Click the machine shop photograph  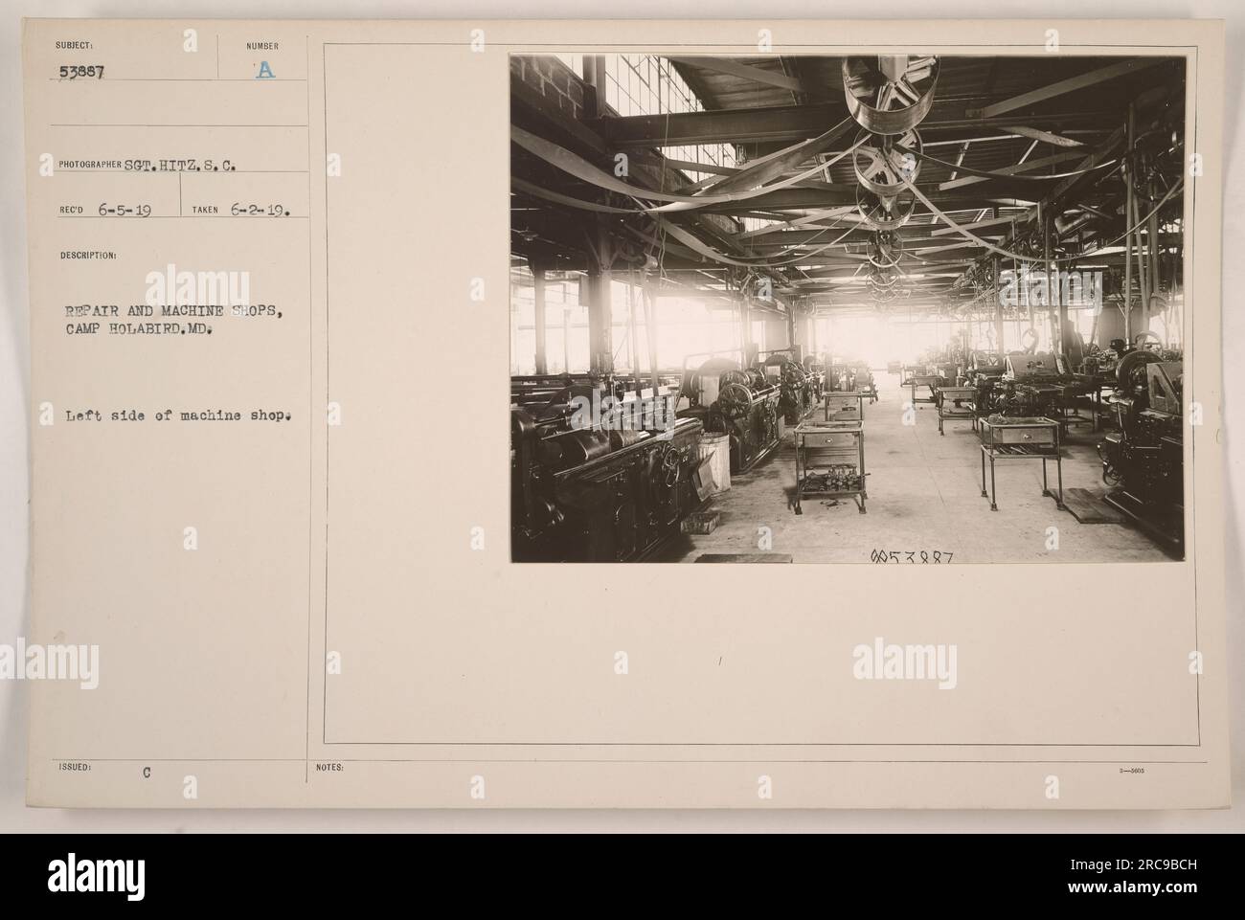tap(848, 308)
